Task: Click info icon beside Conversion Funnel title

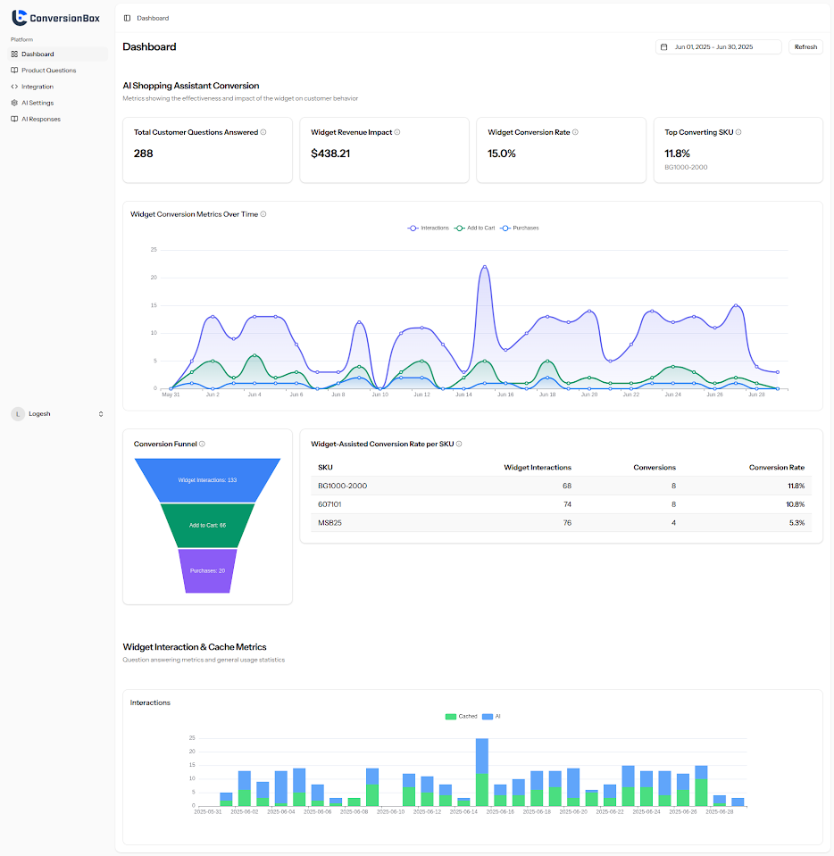Action: click(203, 444)
